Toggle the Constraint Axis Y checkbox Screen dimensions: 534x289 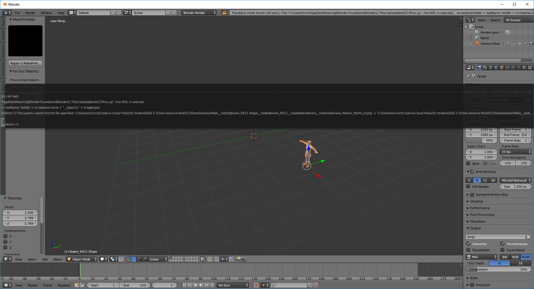(5, 242)
